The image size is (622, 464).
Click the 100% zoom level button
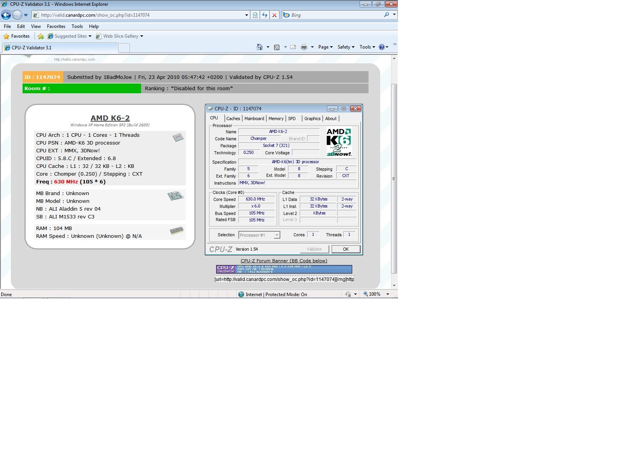[372, 294]
